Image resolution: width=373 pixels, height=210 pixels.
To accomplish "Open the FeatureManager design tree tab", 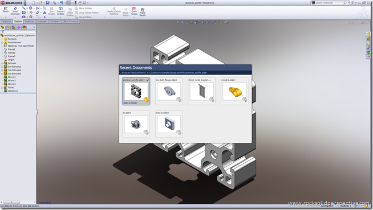I will click(3, 27).
